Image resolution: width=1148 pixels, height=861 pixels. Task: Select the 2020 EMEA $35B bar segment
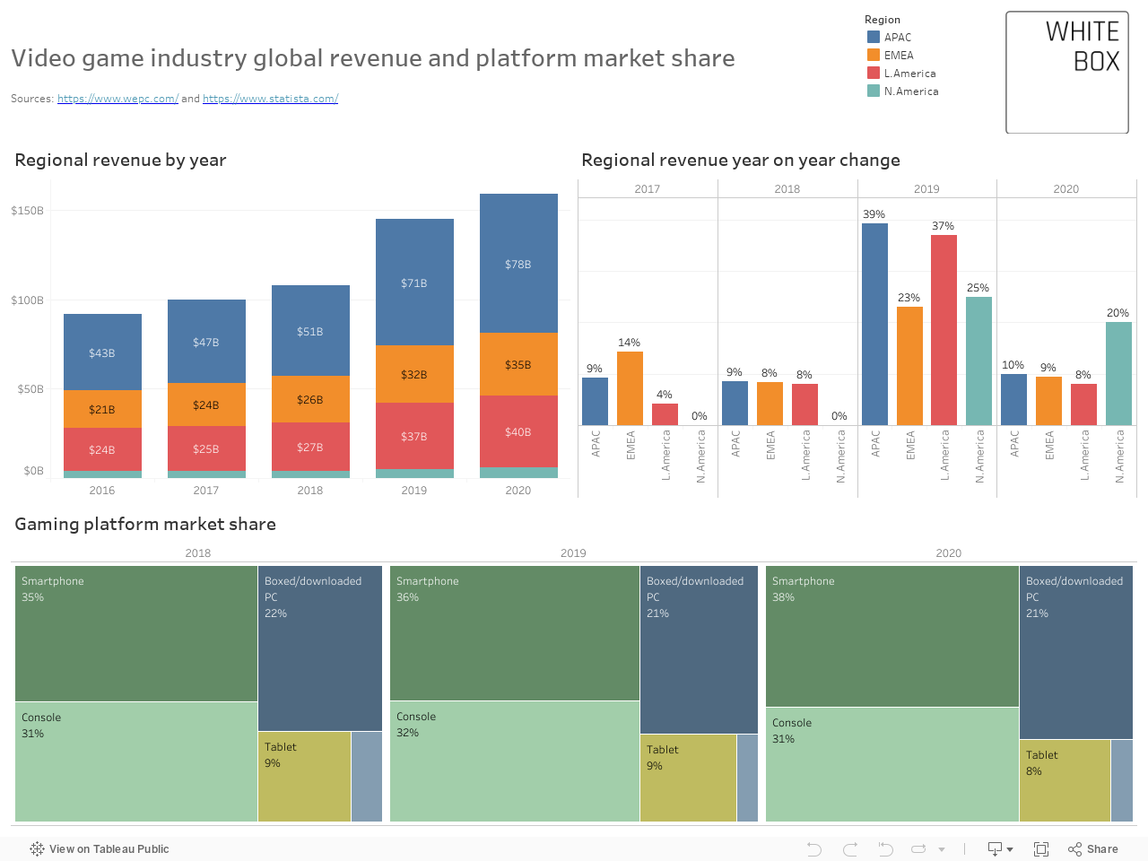pyautogui.click(x=518, y=364)
